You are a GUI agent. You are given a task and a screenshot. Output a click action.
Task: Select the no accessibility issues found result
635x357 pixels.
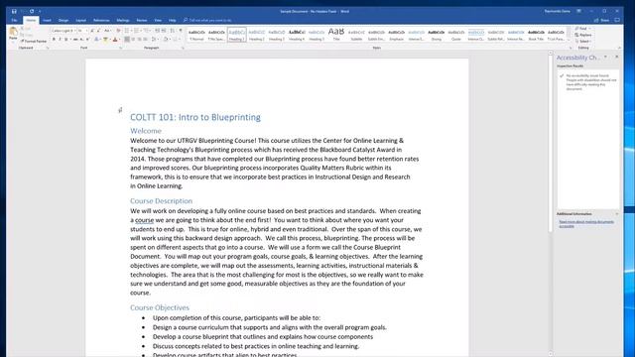click(588, 82)
